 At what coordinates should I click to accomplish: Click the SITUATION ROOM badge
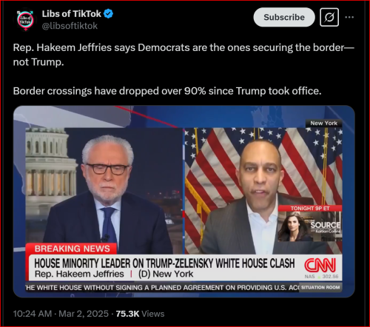pyautogui.click(x=320, y=287)
